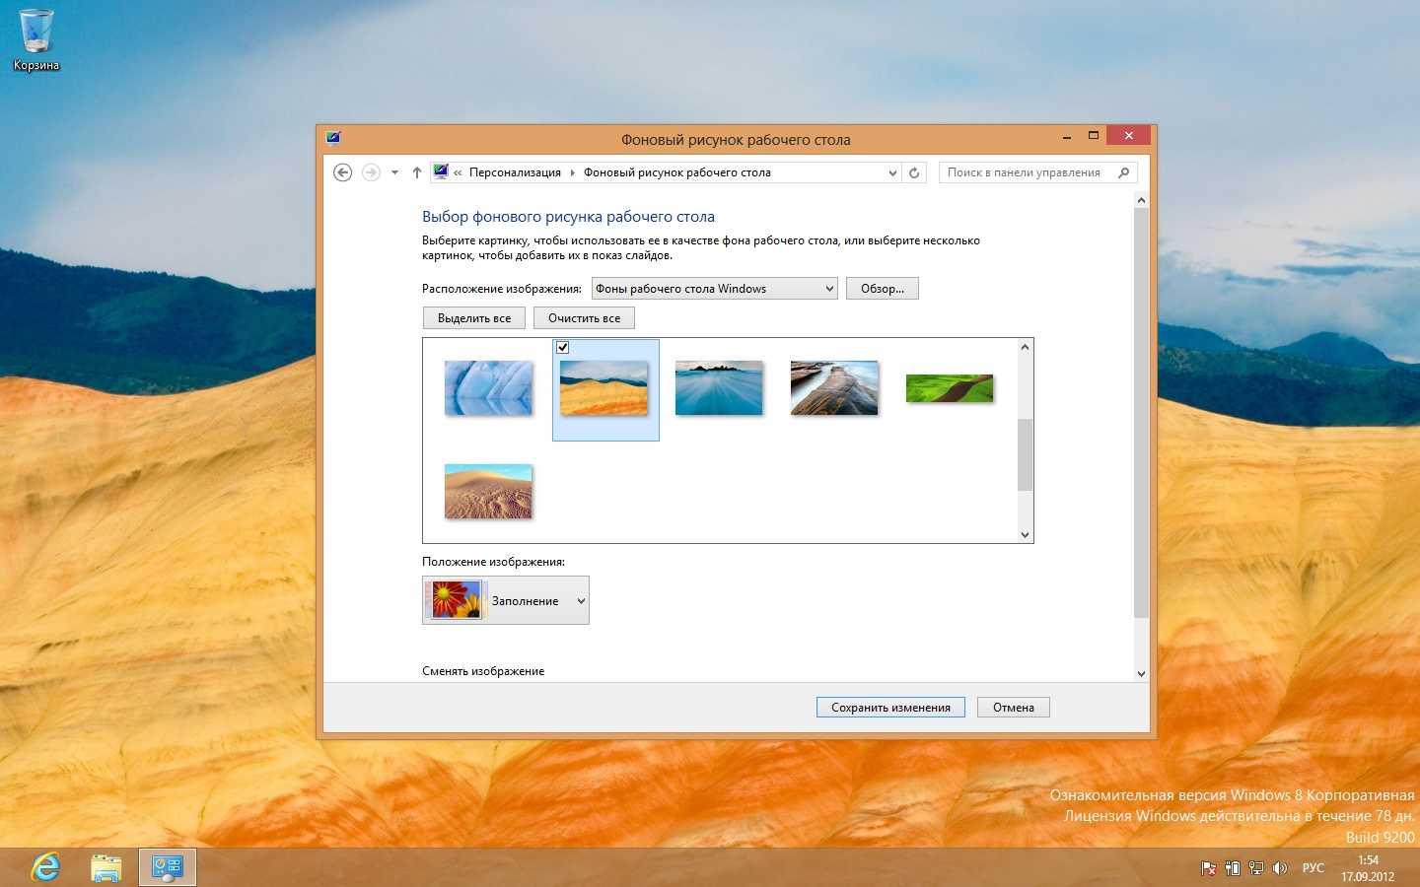Image resolution: width=1420 pixels, height=887 pixels.
Task: Open File Explorer from the taskbar
Action: point(106,867)
